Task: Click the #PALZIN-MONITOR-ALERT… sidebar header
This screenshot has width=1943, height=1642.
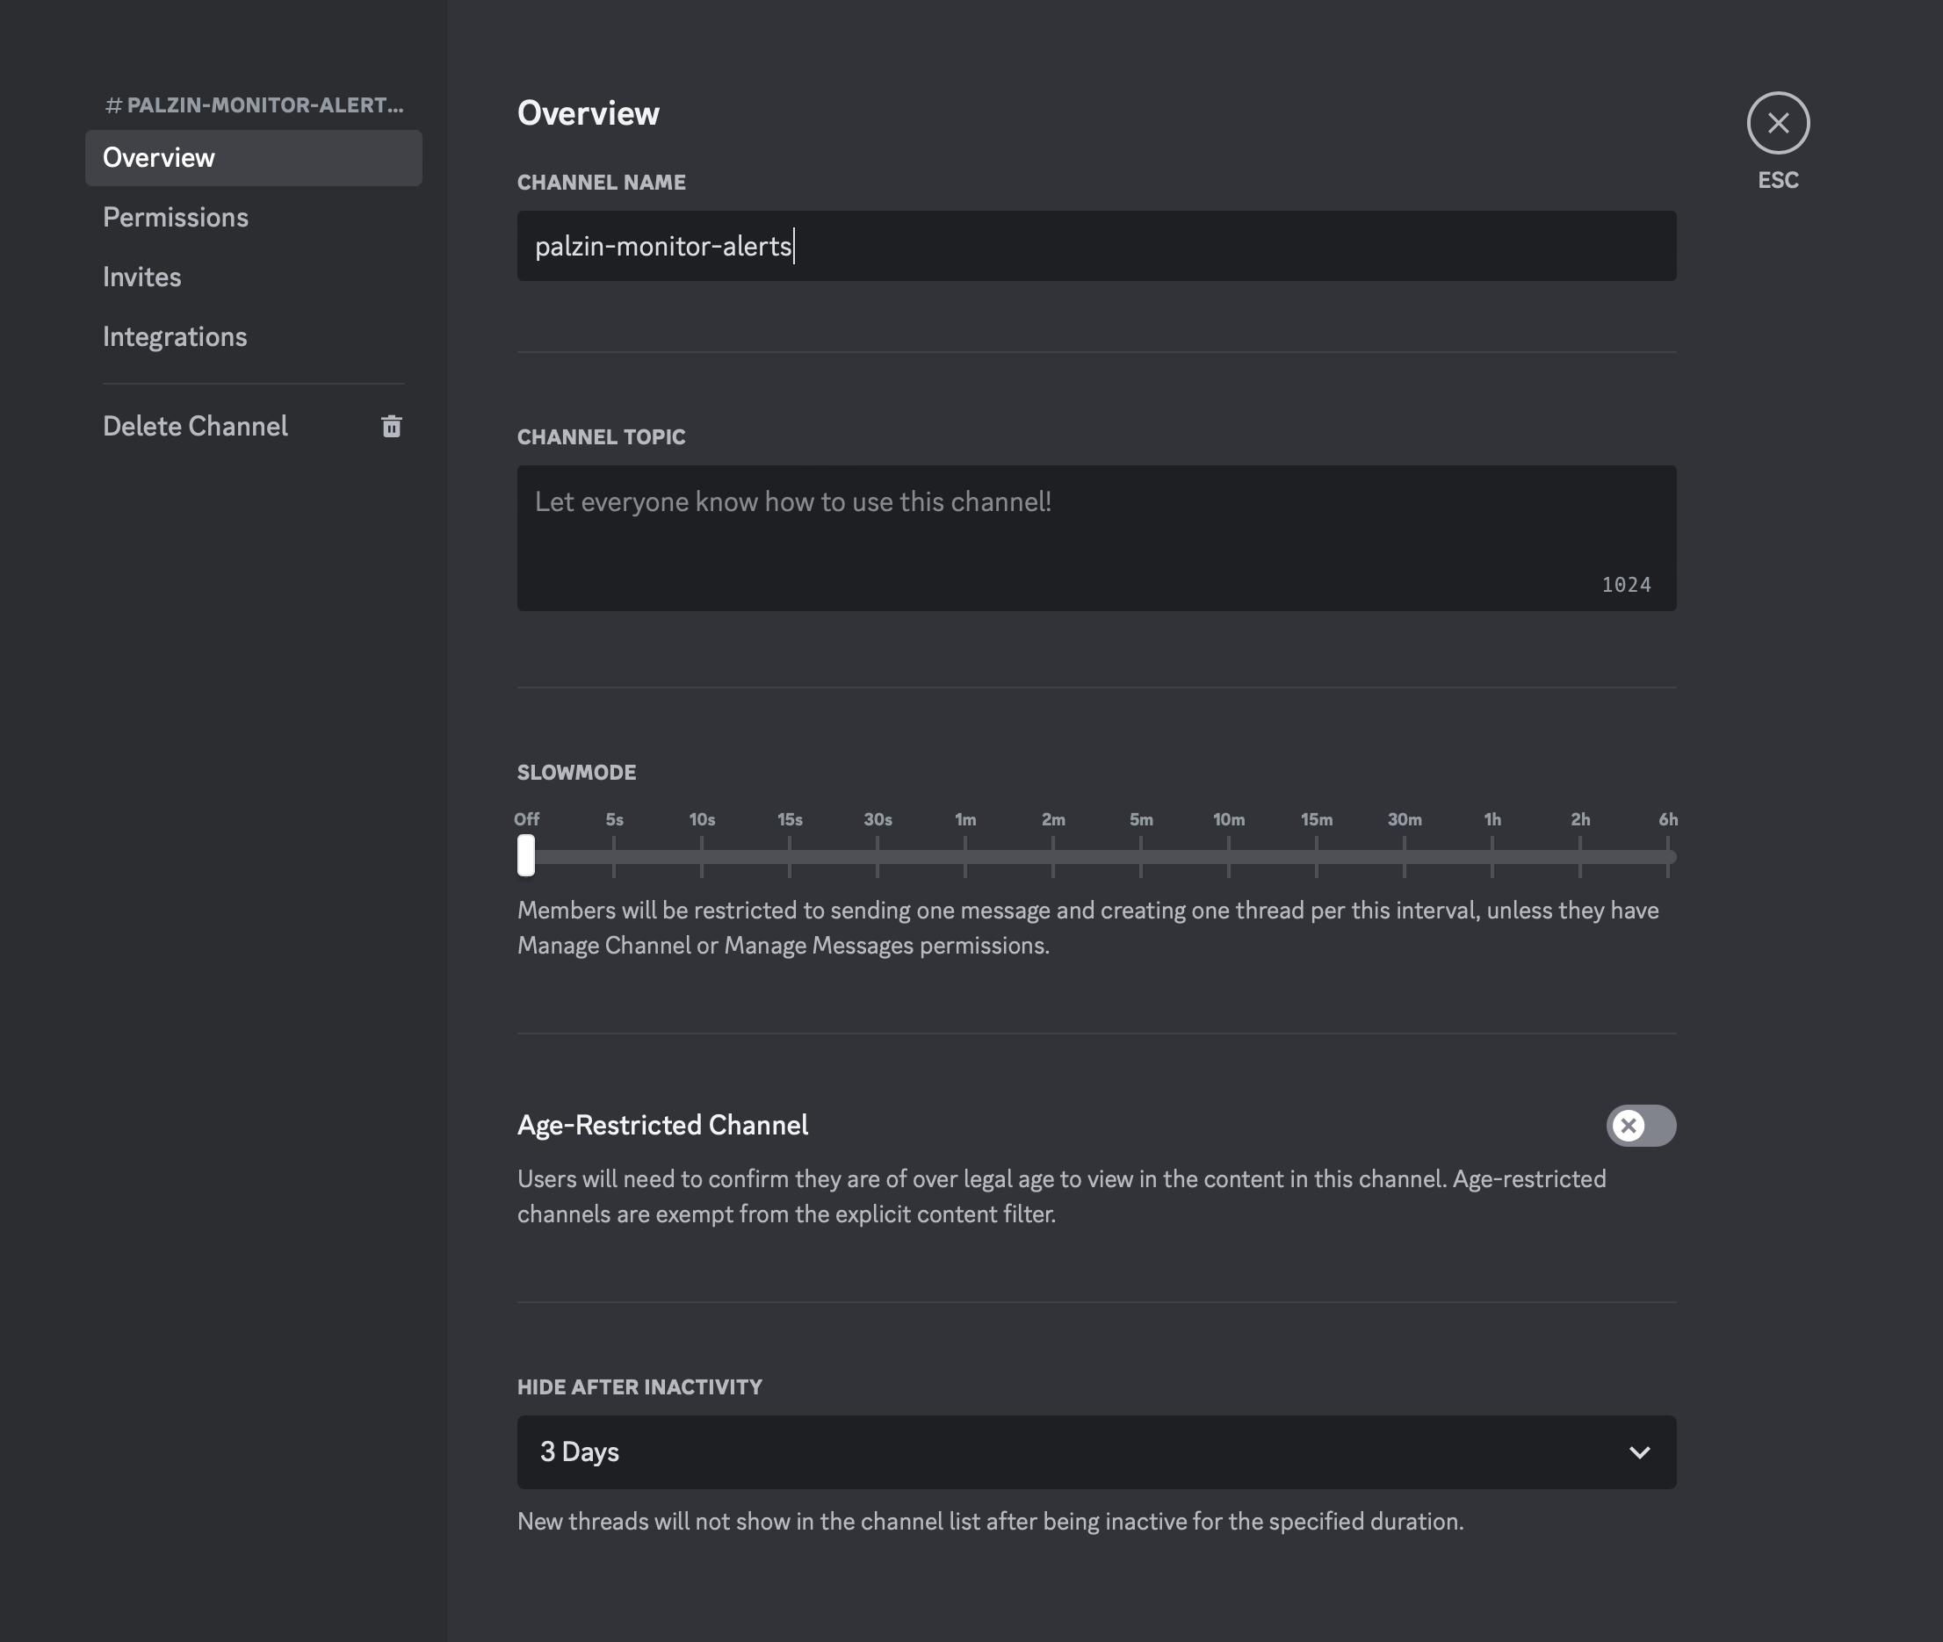Action: [x=254, y=105]
